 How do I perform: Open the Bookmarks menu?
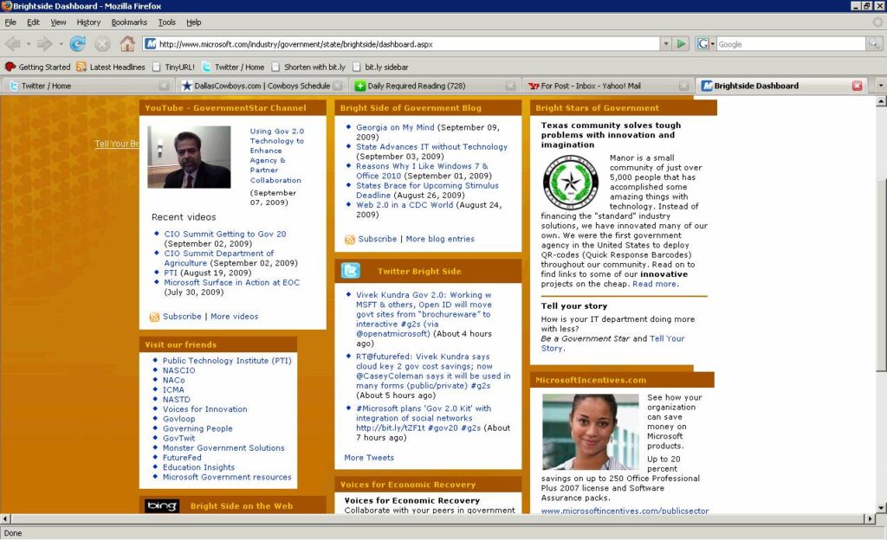pos(129,22)
